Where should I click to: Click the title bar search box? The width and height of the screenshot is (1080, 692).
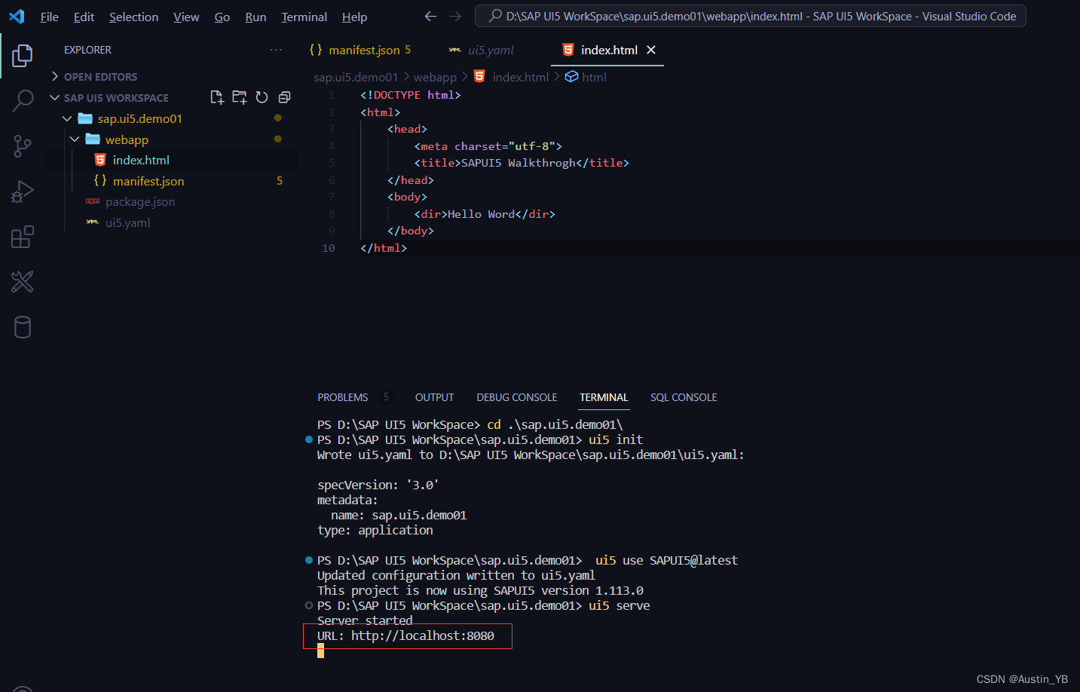750,16
